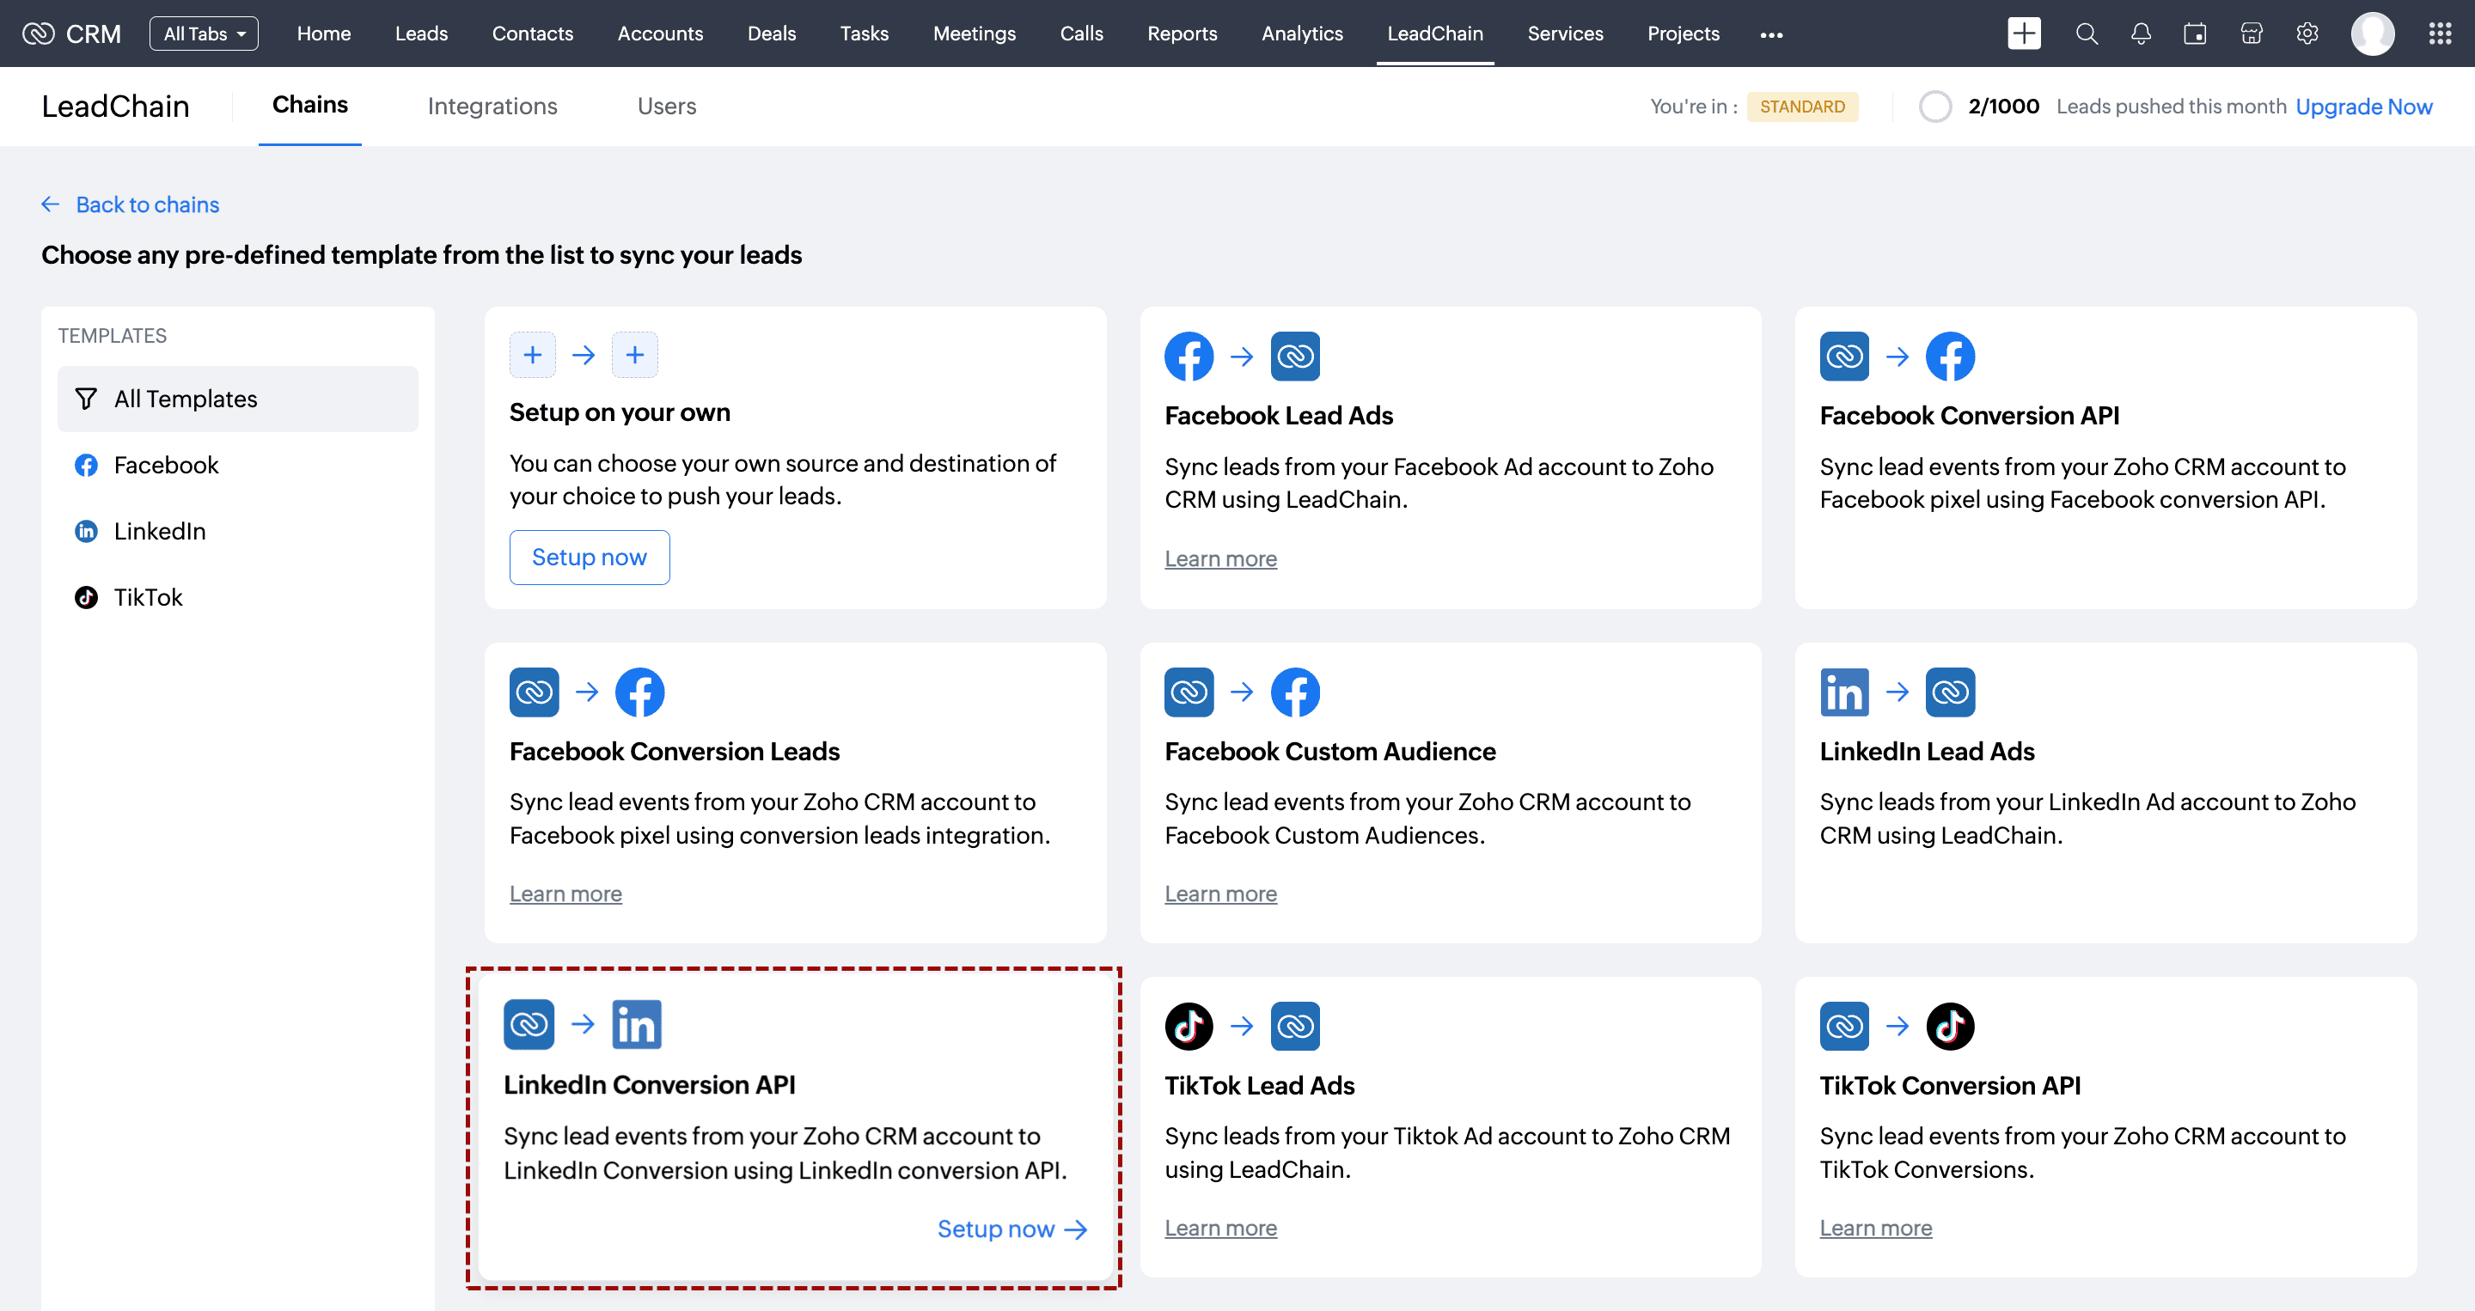
Task: Click Setup now in LinkedIn Conversion API
Action: [1011, 1229]
